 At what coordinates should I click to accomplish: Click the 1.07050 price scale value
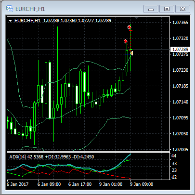coord(180,134)
